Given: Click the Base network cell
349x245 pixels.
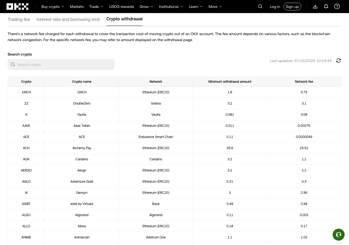Looking at the screenshot, I should tap(156, 204).
